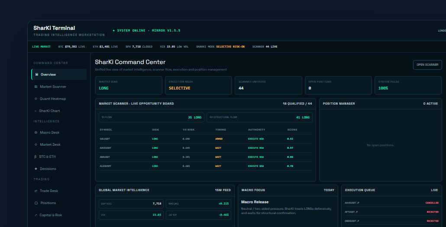Click the 0.92 score for SOLUSDT

coord(290,139)
